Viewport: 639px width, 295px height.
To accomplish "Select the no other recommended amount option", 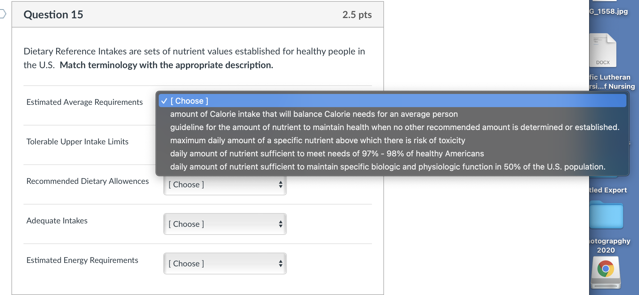I will [395, 127].
